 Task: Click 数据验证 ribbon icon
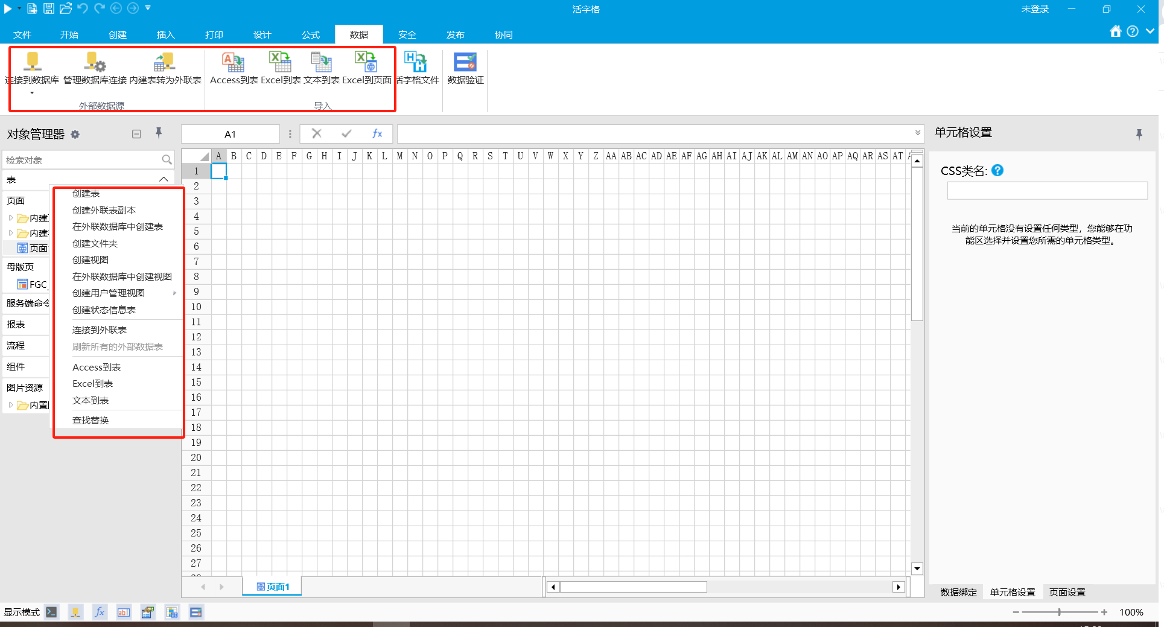tap(465, 61)
